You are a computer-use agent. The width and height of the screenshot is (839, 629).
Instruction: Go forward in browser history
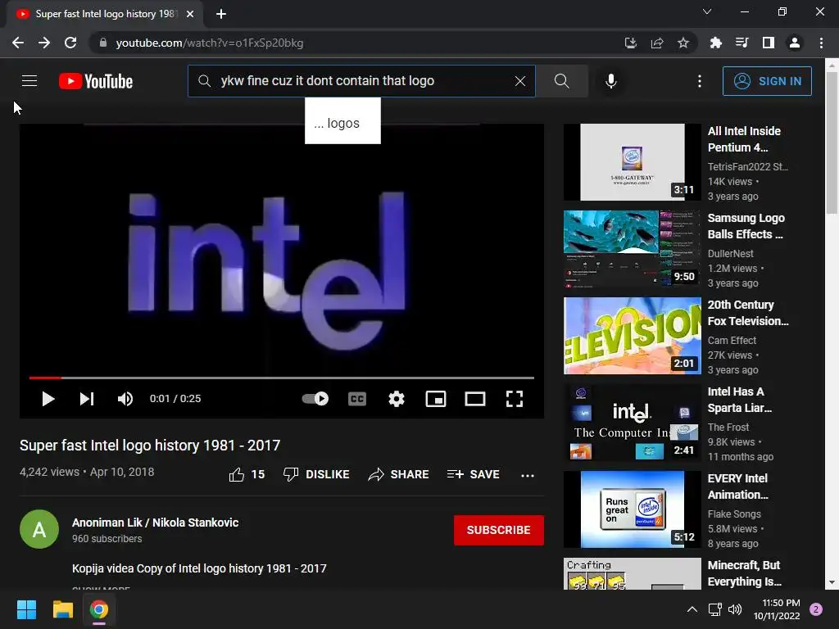pos(44,43)
